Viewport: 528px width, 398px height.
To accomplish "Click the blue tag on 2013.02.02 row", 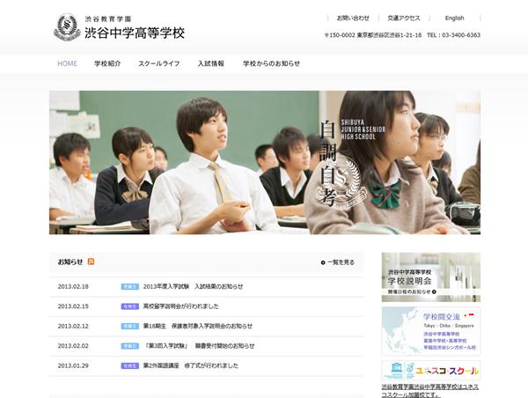I will pos(130,346).
